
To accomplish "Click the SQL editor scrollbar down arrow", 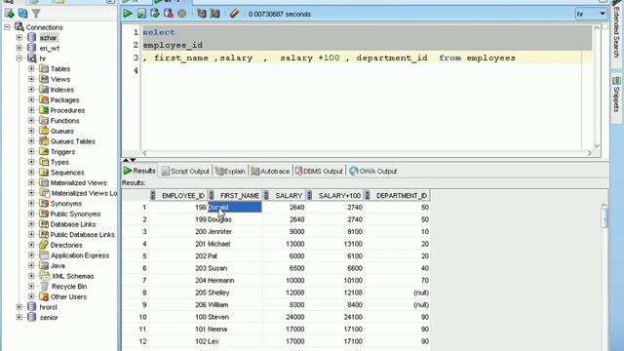I will tap(597, 146).
